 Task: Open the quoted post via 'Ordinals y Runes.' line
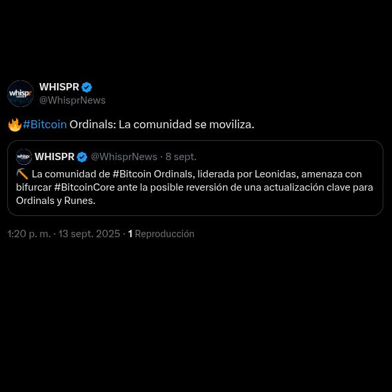pyautogui.click(x=56, y=201)
